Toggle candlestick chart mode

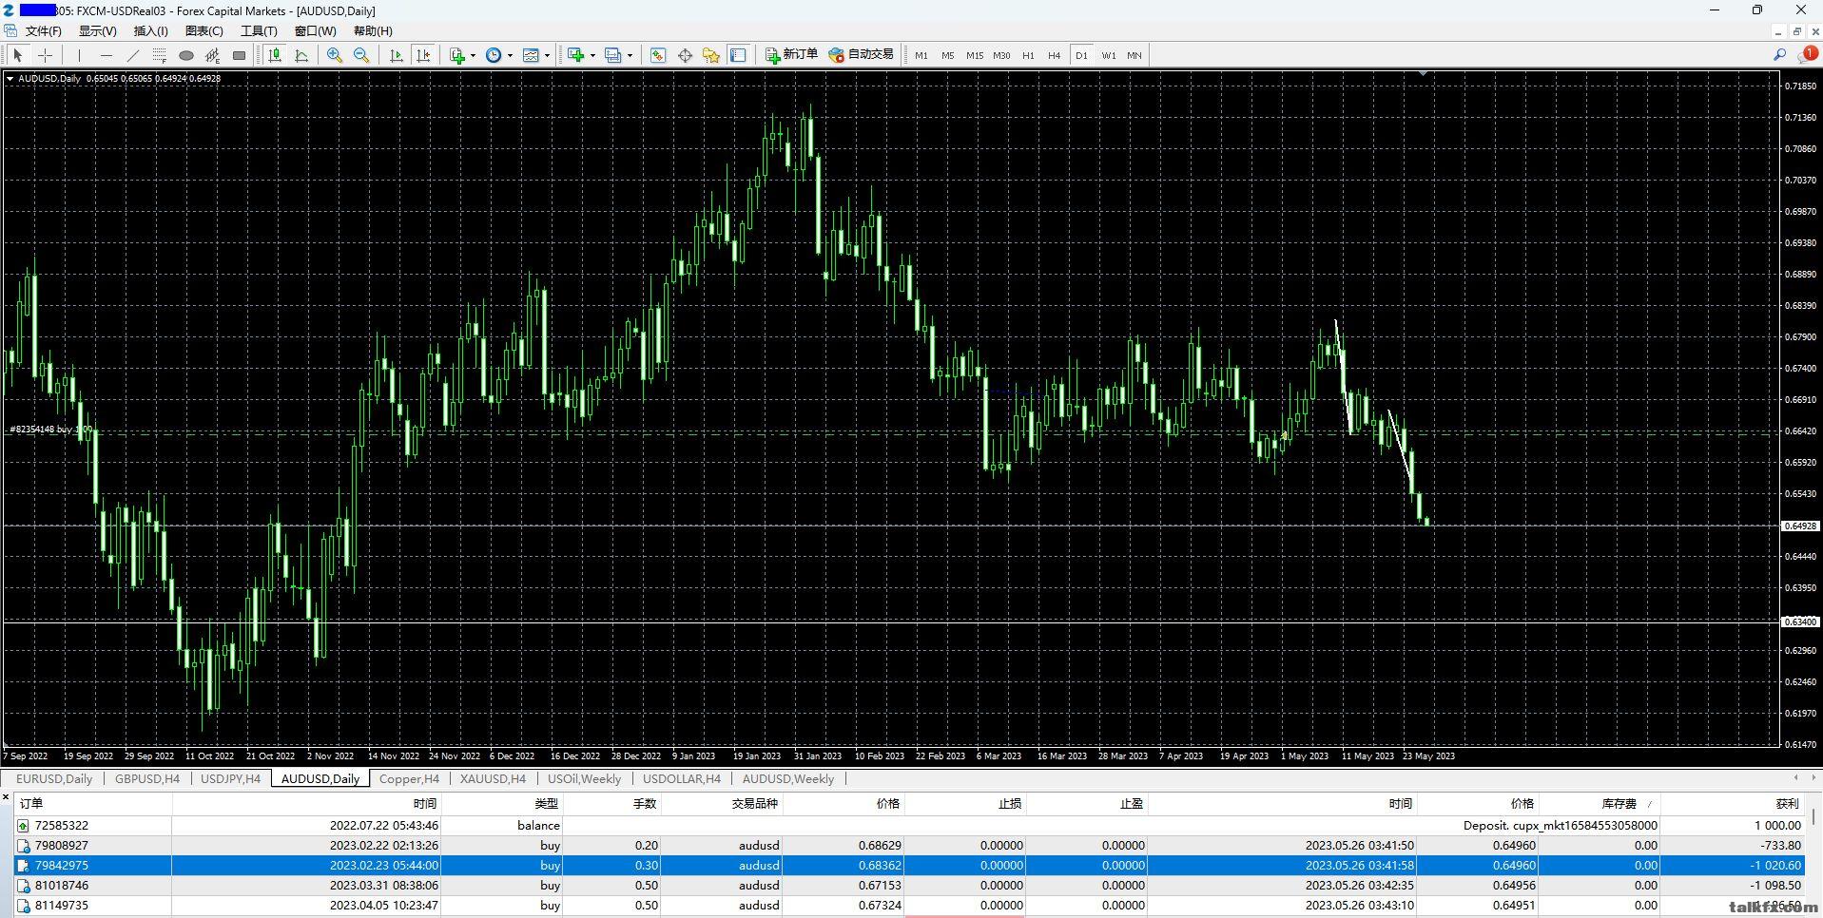pos(275,55)
